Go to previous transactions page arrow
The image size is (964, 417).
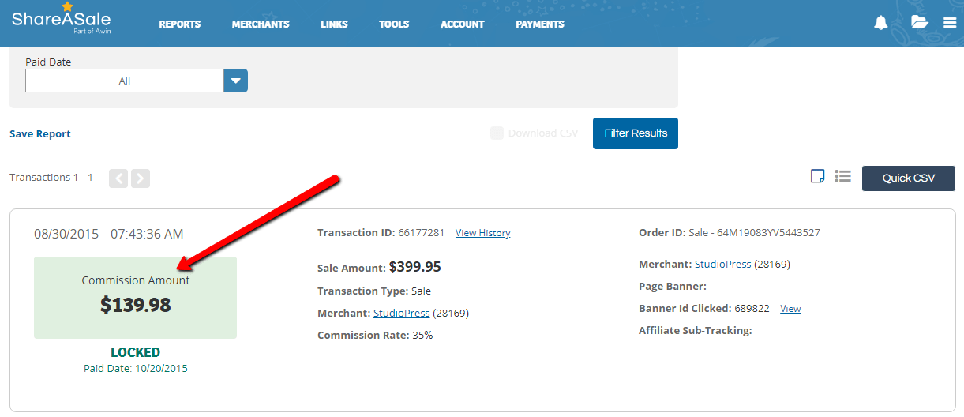[x=118, y=178]
